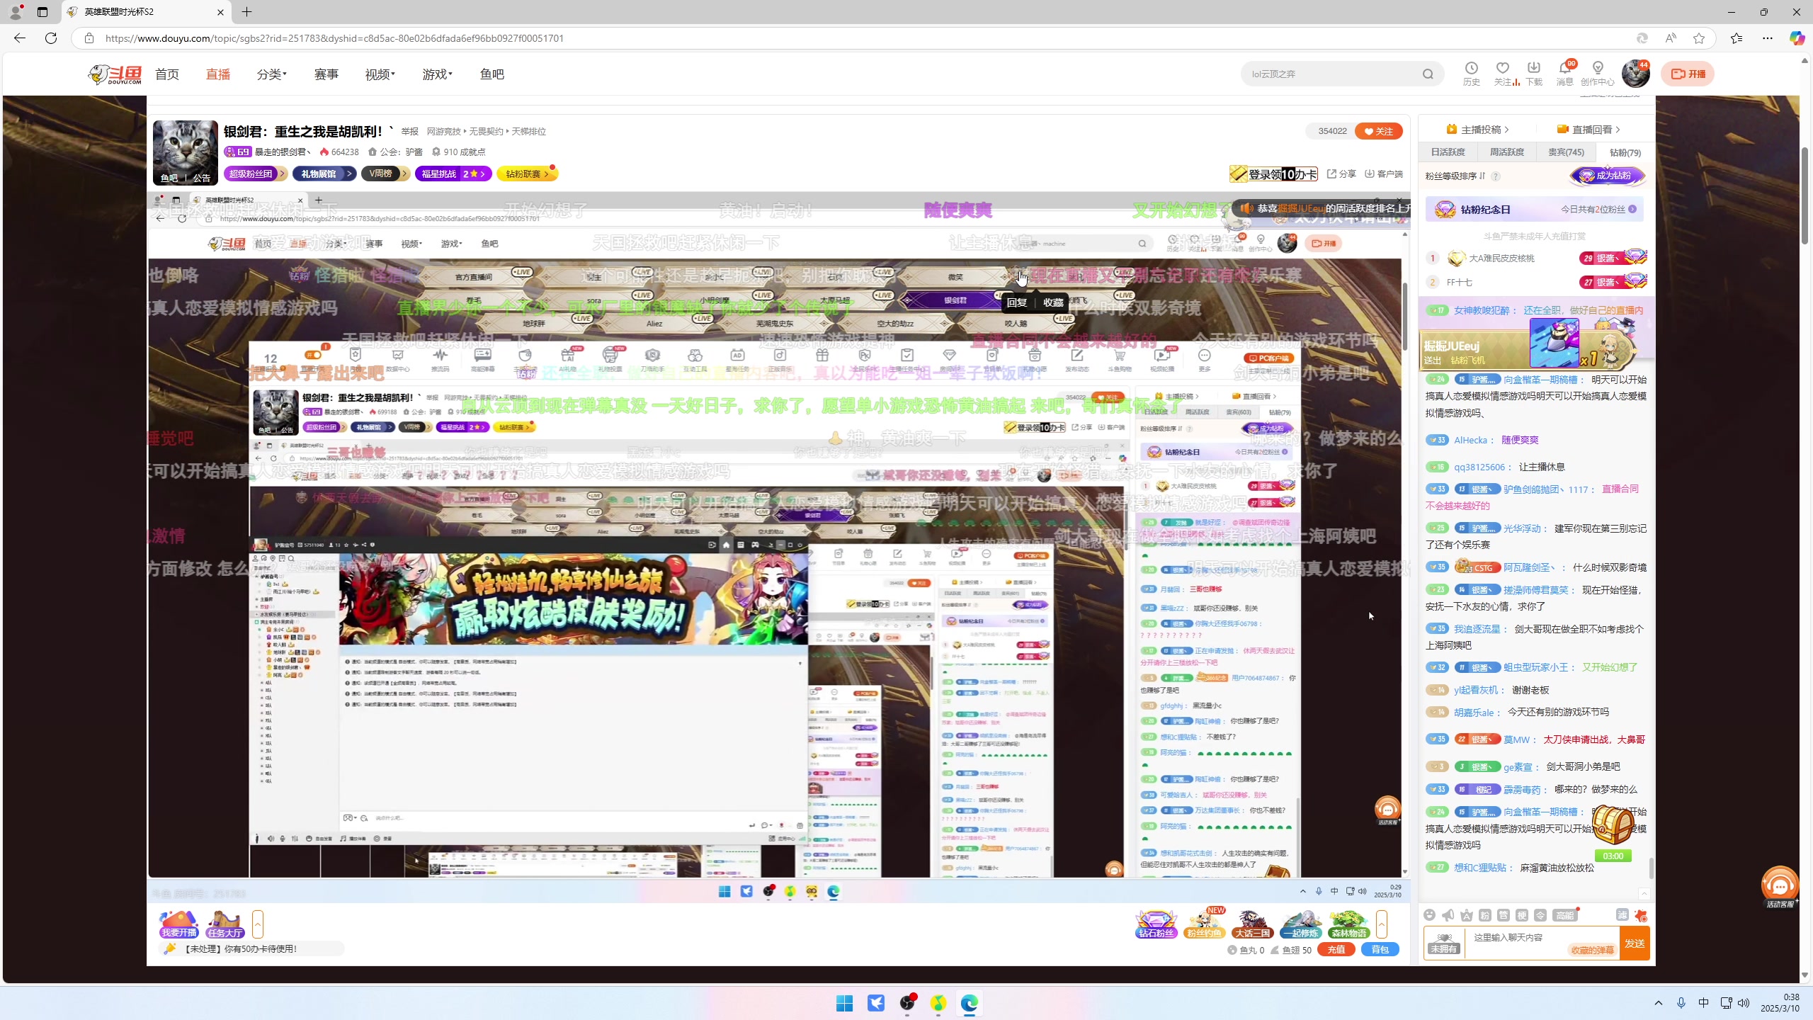The width and height of the screenshot is (1813, 1020).
Task: Expand the '分类' navigation dropdown
Action: [x=272, y=74]
